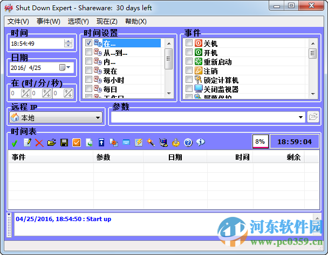Click events list scroll up arrow
The width and height of the screenshot is (328, 255).
tap(313, 44)
